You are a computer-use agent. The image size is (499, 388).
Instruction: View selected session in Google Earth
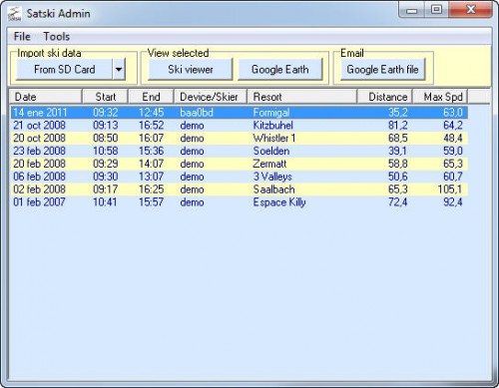pos(280,69)
